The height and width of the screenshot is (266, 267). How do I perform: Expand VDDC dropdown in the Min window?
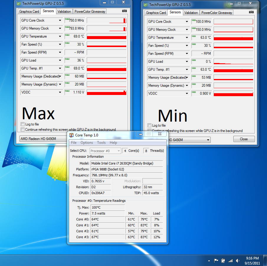coord(187,93)
